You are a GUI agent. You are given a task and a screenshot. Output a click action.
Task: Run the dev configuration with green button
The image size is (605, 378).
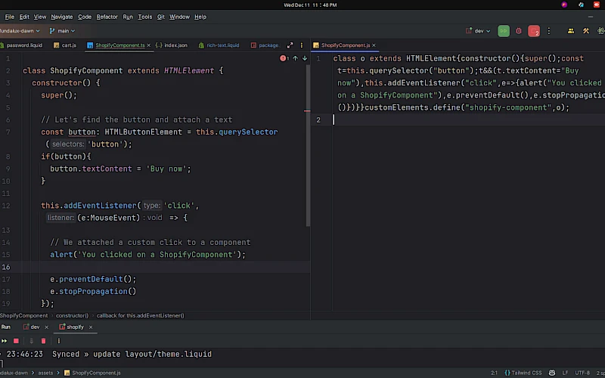(x=504, y=31)
